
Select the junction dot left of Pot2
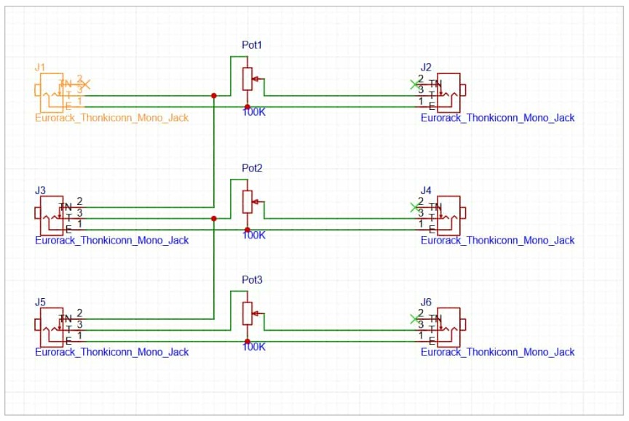pyautogui.click(x=213, y=218)
